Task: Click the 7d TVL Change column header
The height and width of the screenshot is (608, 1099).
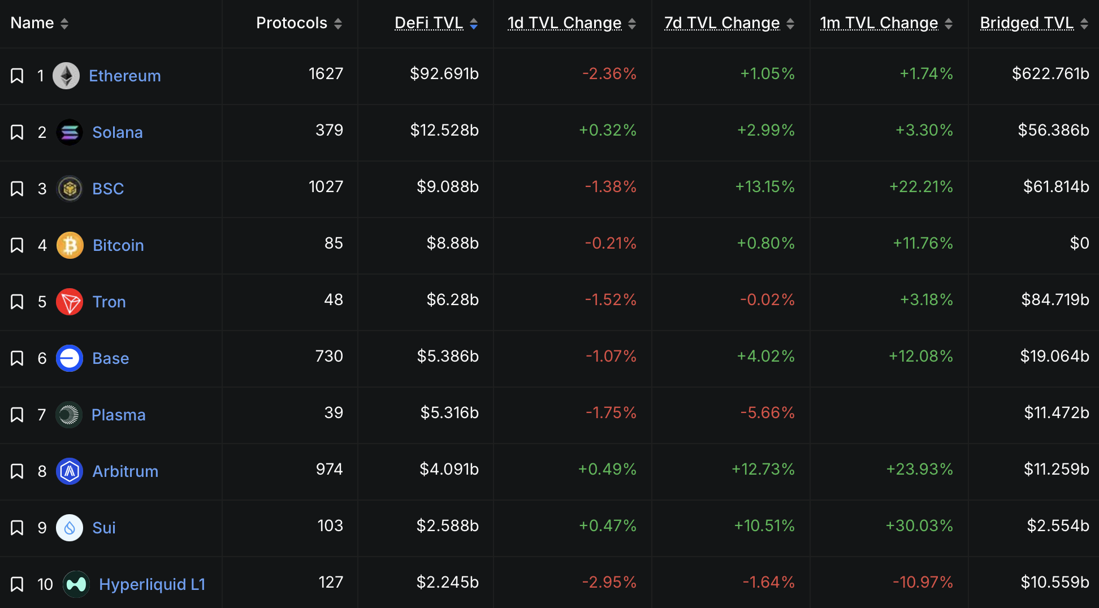Action: tap(722, 23)
